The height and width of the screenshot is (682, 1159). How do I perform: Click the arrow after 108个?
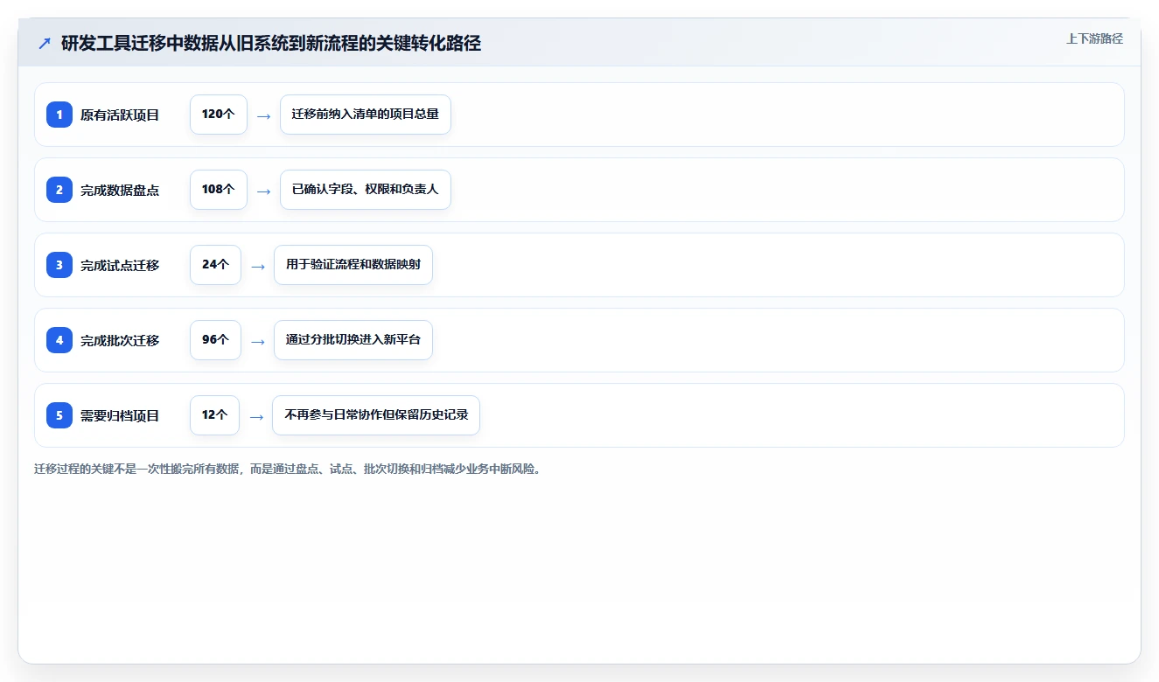pyautogui.click(x=264, y=191)
